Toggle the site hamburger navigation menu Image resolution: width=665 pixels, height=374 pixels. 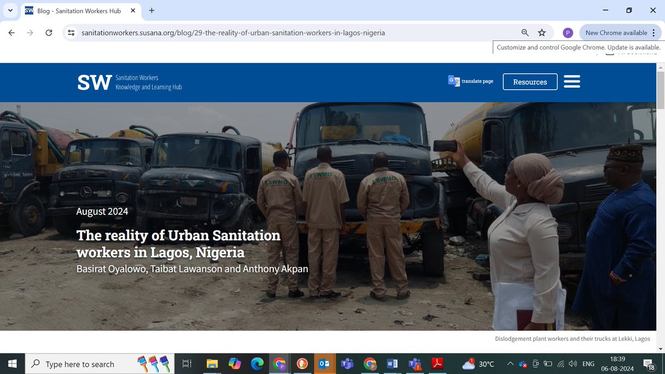click(x=572, y=81)
